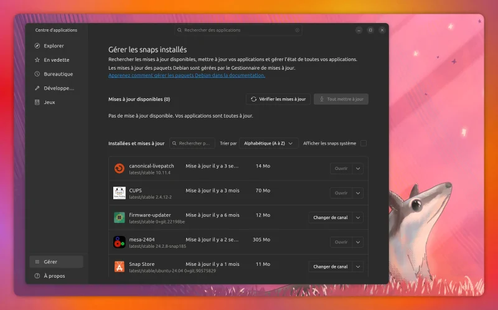Click the 'Mises à jour disponibles (0)' heading

click(139, 99)
